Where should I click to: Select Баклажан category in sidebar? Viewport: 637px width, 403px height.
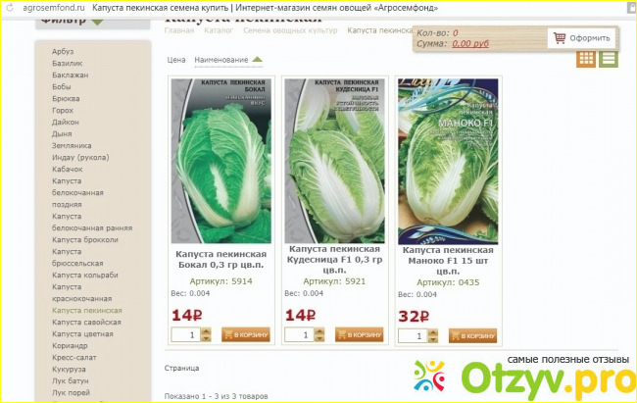70,76
